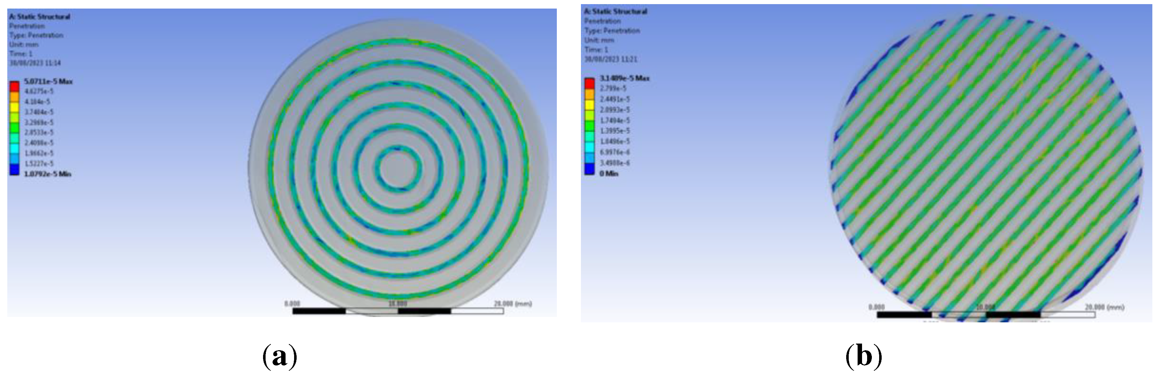Click right plot's 20.000 (mm) scale label
The image size is (1159, 374).
click(1104, 307)
